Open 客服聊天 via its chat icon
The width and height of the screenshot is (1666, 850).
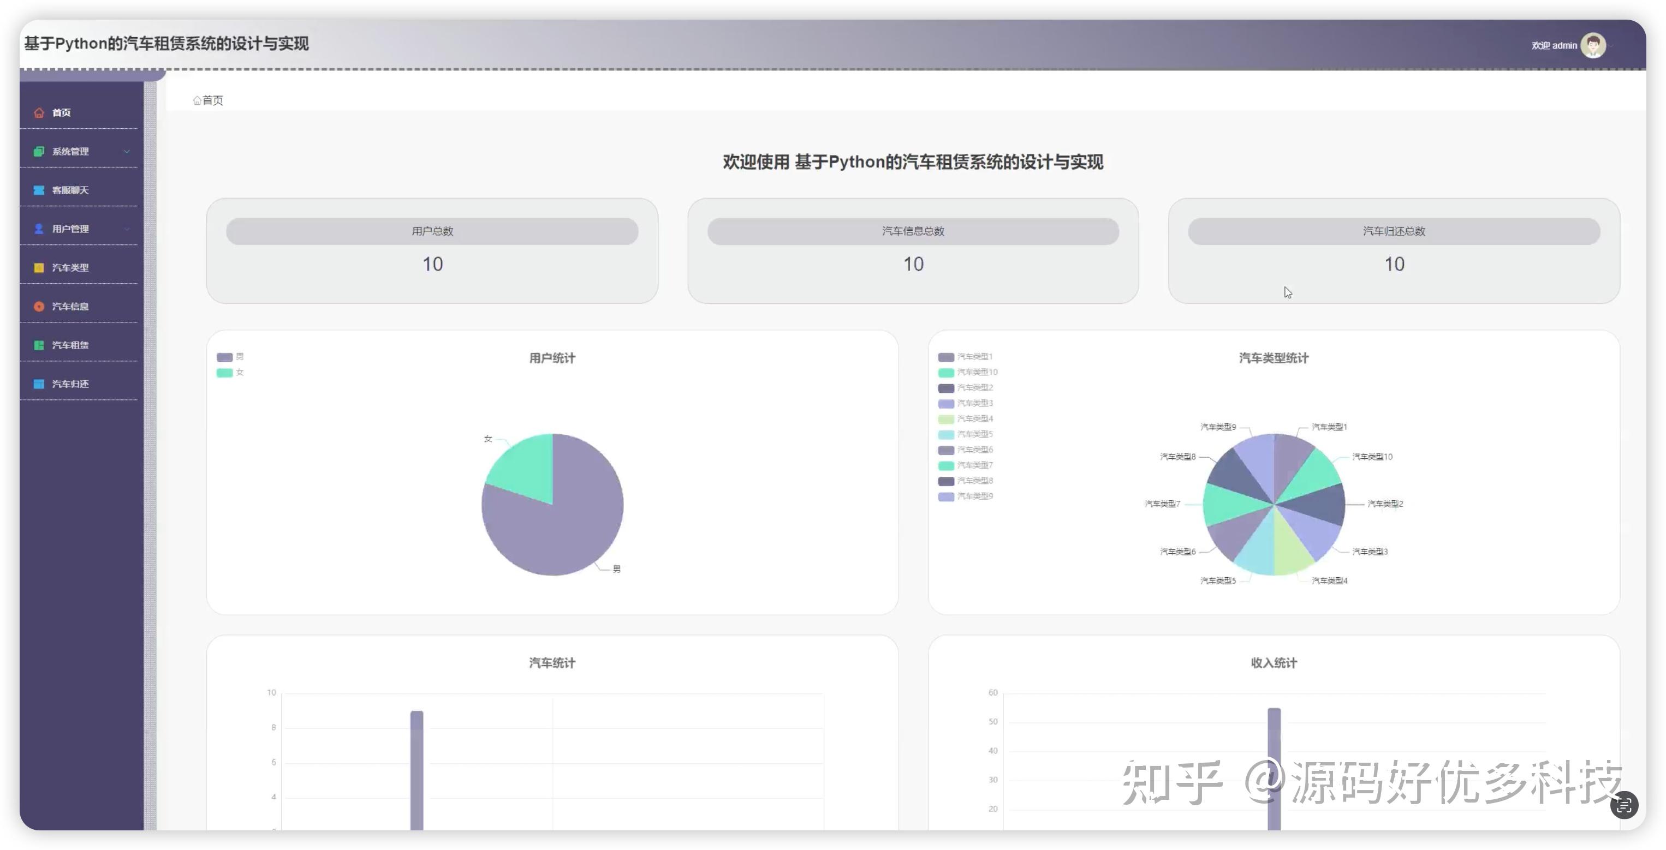point(38,189)
